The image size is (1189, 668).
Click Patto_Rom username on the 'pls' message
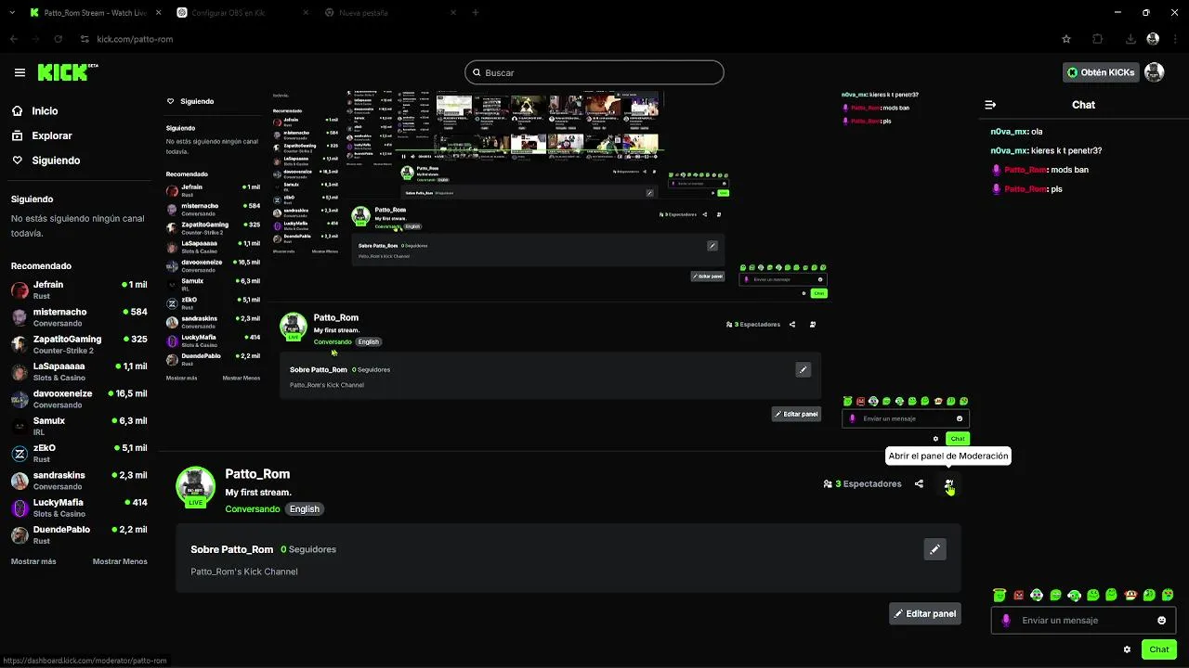tap(1026, 189)
